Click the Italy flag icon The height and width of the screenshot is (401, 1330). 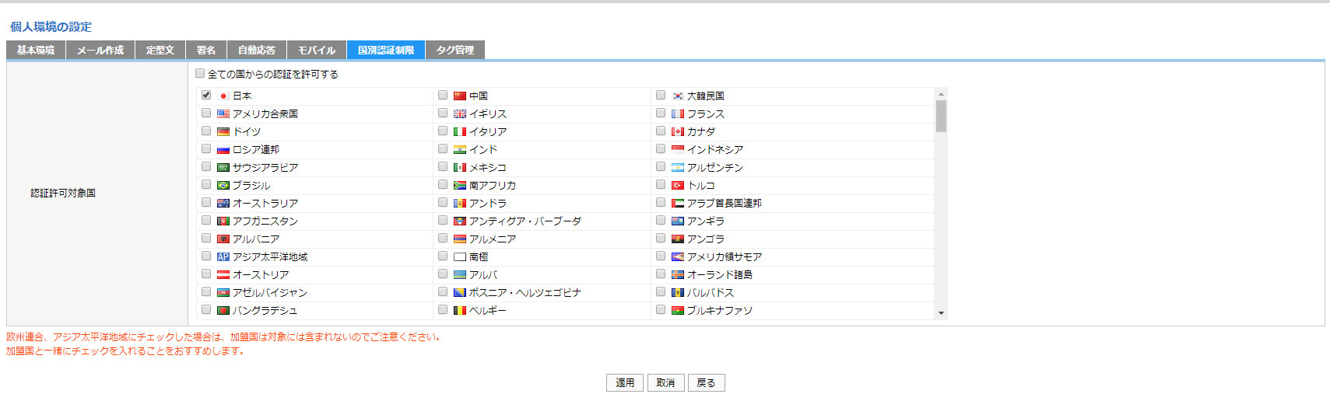pos(460,131)
